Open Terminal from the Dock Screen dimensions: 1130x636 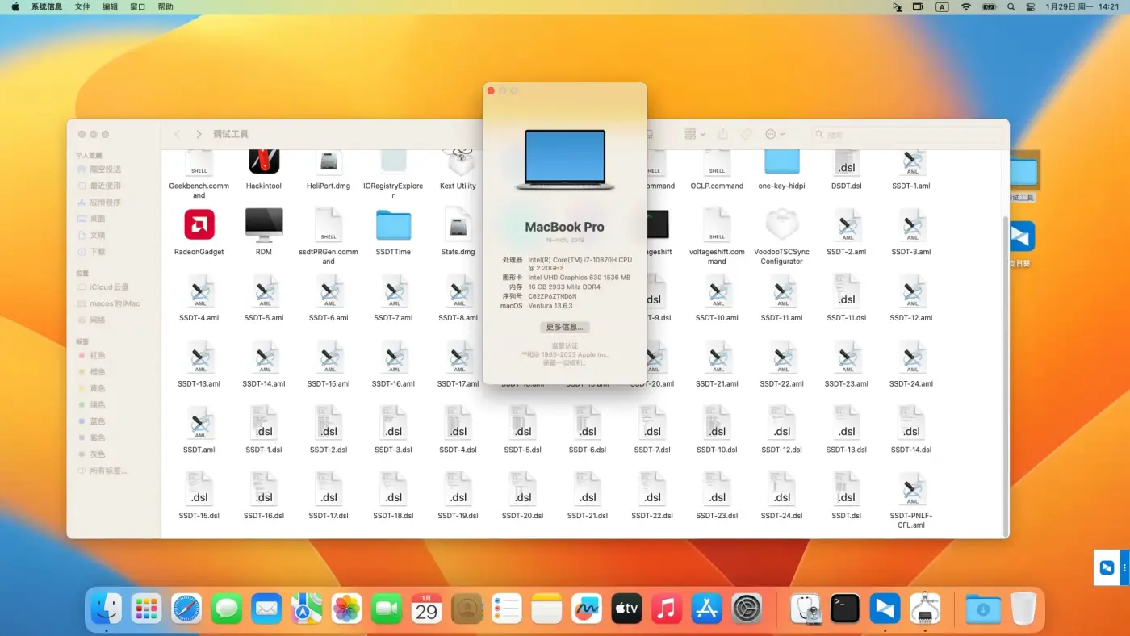click(845, 609)
